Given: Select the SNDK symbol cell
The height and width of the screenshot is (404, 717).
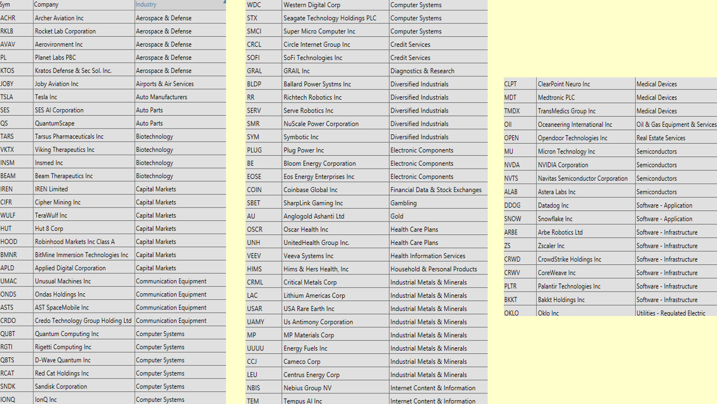Looking at the screenshot, I should tap(16, 386).
